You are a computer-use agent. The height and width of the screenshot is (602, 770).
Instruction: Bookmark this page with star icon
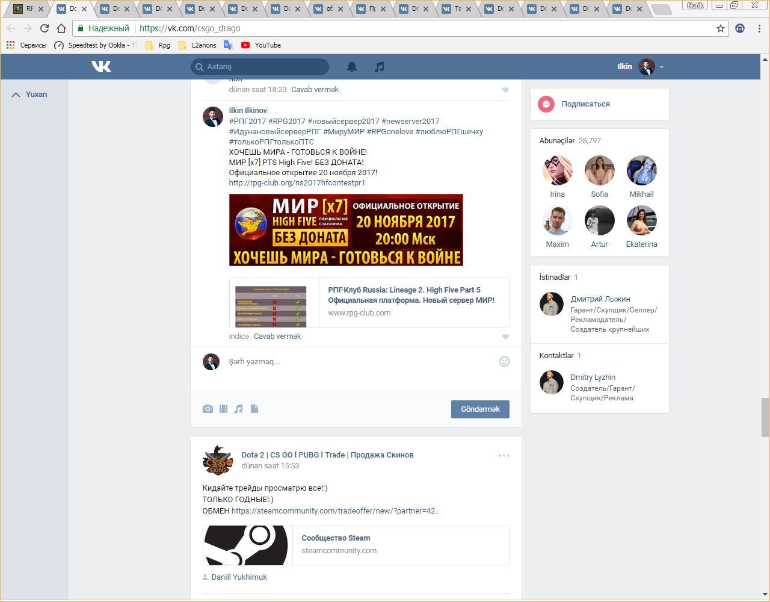(x=721, y=28)
